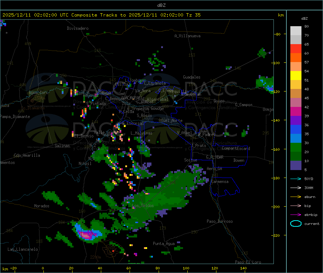
Task: Click the 'Soitue' map label
Action: 191,160
